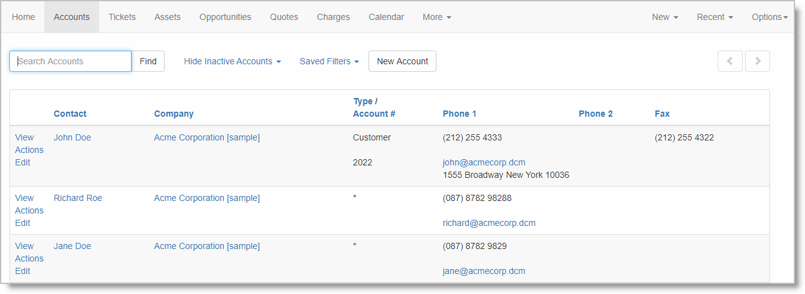Open Actions for Richard Roe
Screen dimensions: 805x294
click(29, 210)
